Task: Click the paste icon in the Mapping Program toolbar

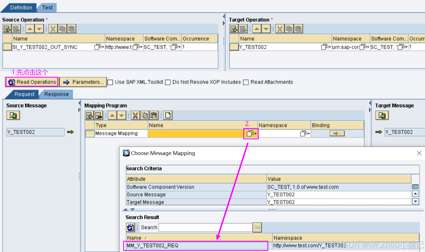Action: click(x=153, y=115)
